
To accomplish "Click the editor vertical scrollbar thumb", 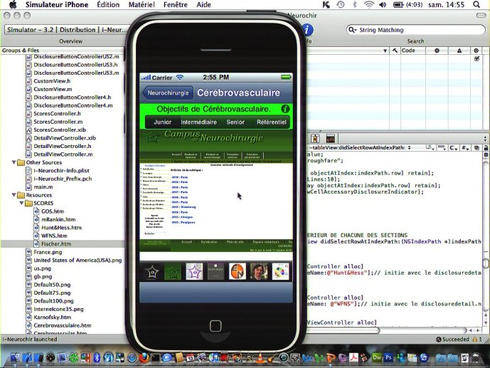I will 486,263.
